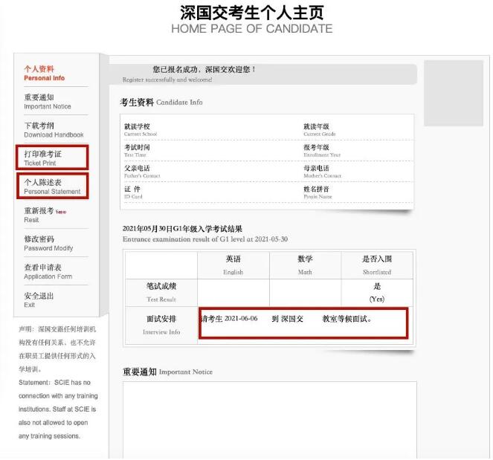493x460 pixels.
Task: Select the candidate photo placeholder
Action: [454, 93]
